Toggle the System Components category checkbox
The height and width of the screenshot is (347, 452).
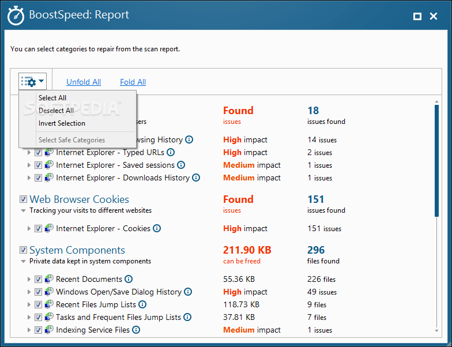(23, 250)
